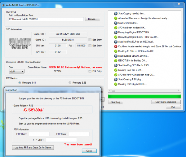Enable Edit Entry checkbox for Game ID
The image size is (186, 157).
tap(90, 40)
